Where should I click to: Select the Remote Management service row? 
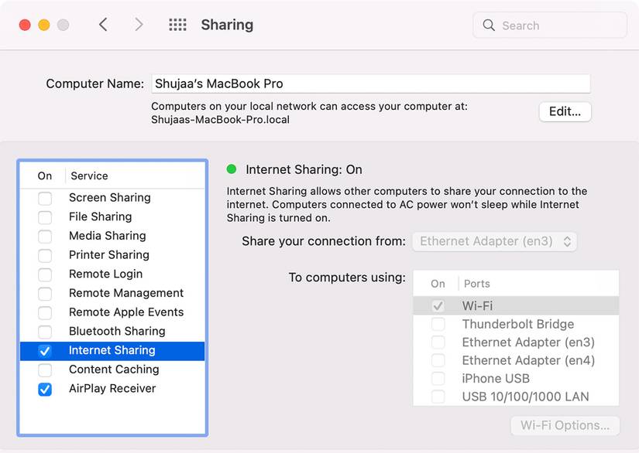pyautogui.click(x=126, y=293)
